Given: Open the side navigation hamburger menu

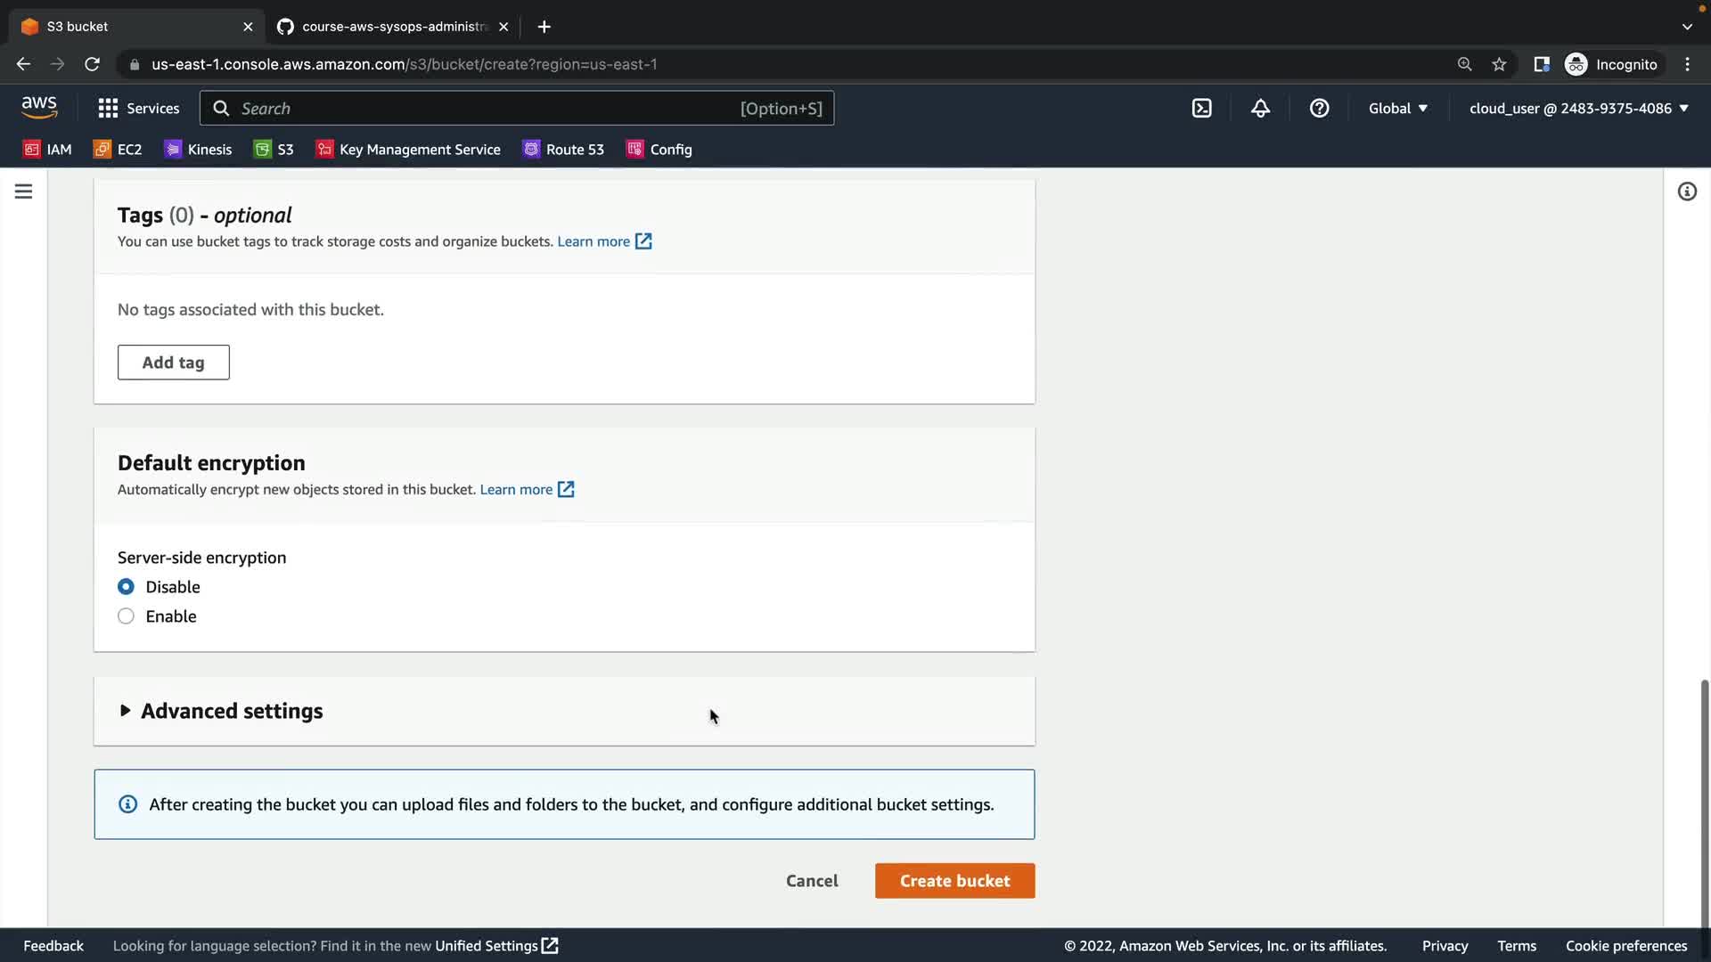Looking at the screenshot, I should tap(24, 192).
